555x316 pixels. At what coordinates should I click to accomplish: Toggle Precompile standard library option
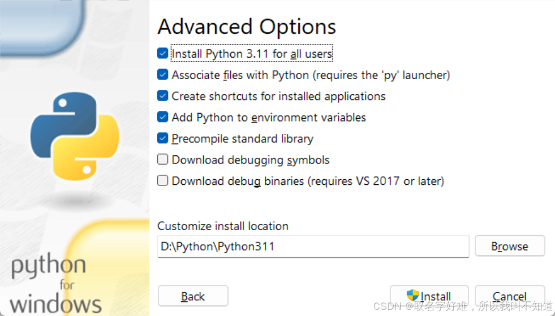point(162,138)
